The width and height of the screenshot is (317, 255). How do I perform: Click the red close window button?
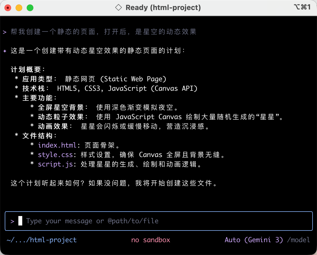pos(8,8)
